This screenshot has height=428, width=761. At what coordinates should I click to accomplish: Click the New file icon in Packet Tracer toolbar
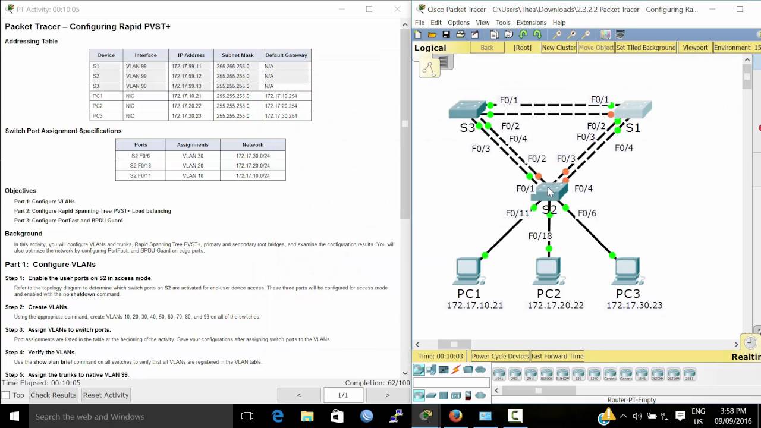click(418, 34)
